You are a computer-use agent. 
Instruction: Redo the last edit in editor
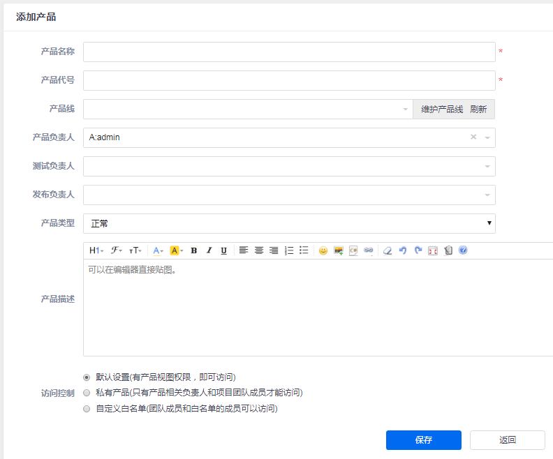[418, 250]
